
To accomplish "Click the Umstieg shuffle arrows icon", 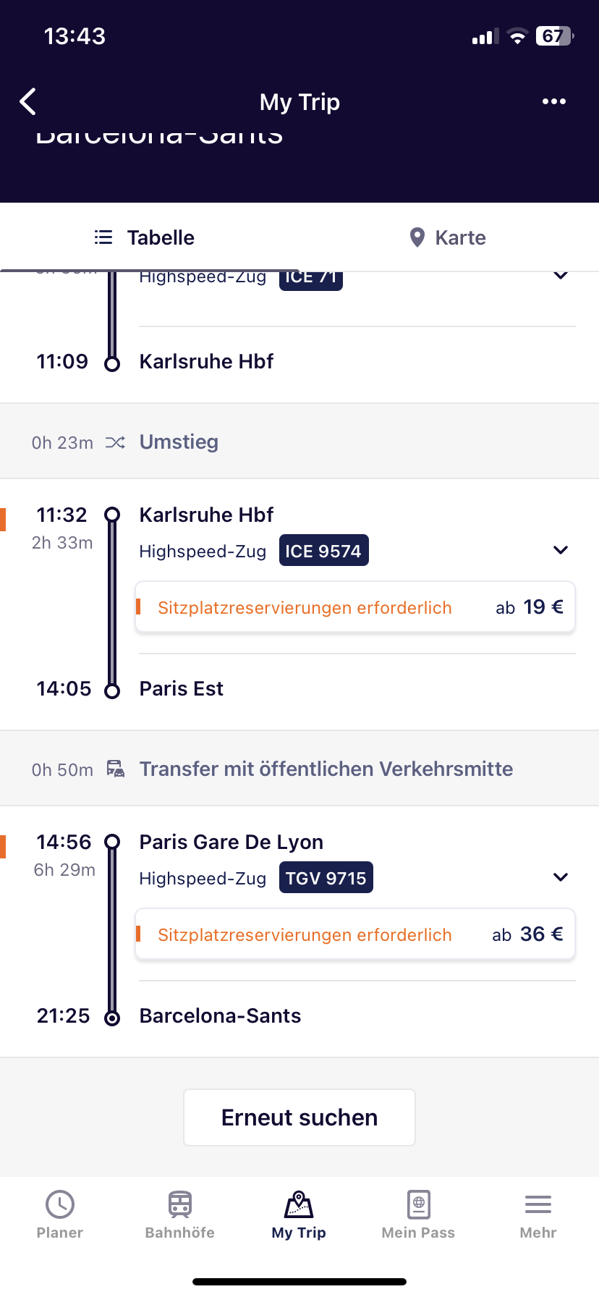I will point(115,442).
